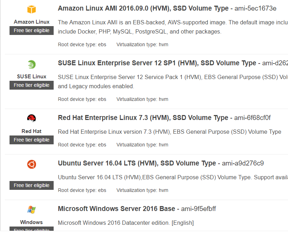
Task: Click the 'SUSE Linux' label under logo
Action: coord(32,77)
